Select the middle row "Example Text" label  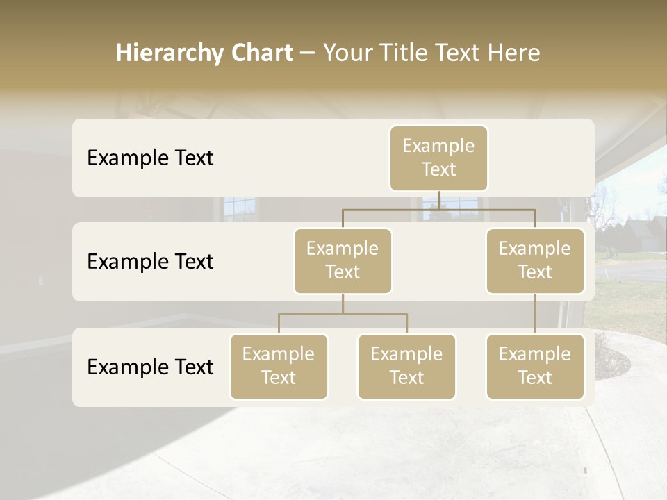150,261
